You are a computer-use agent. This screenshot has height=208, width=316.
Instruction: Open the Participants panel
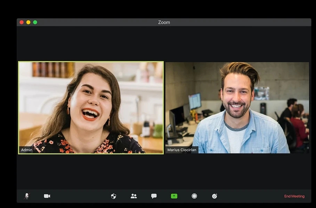133,196
